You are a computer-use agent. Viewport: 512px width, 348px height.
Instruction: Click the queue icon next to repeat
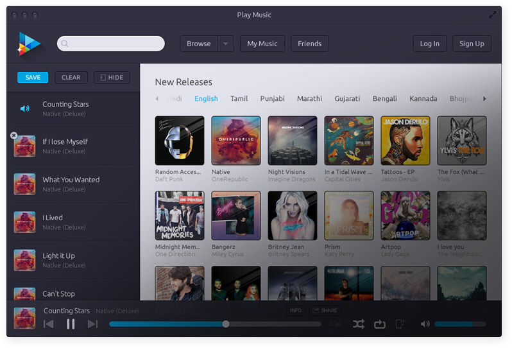tap(400, 324)
